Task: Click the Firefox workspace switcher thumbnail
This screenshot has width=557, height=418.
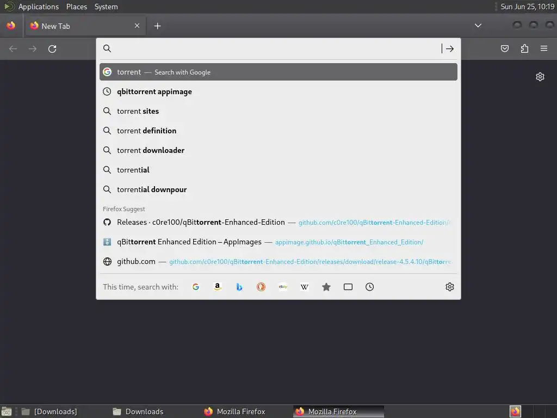Action: [515, 411]
